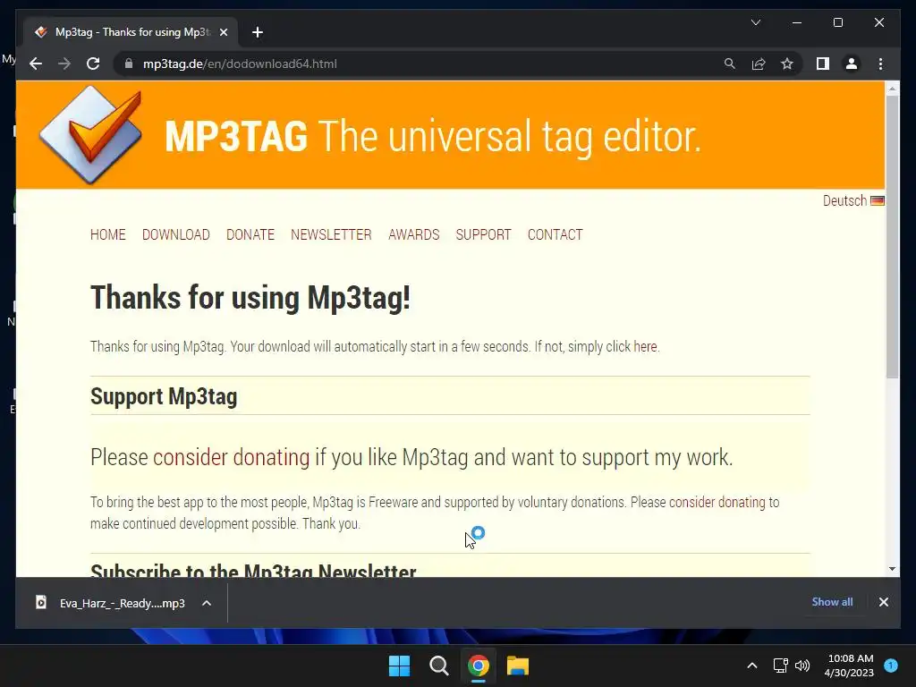Screen dimensions: 916x687
Task: Reload the Mp3tag page
Action: coord(93,64)
